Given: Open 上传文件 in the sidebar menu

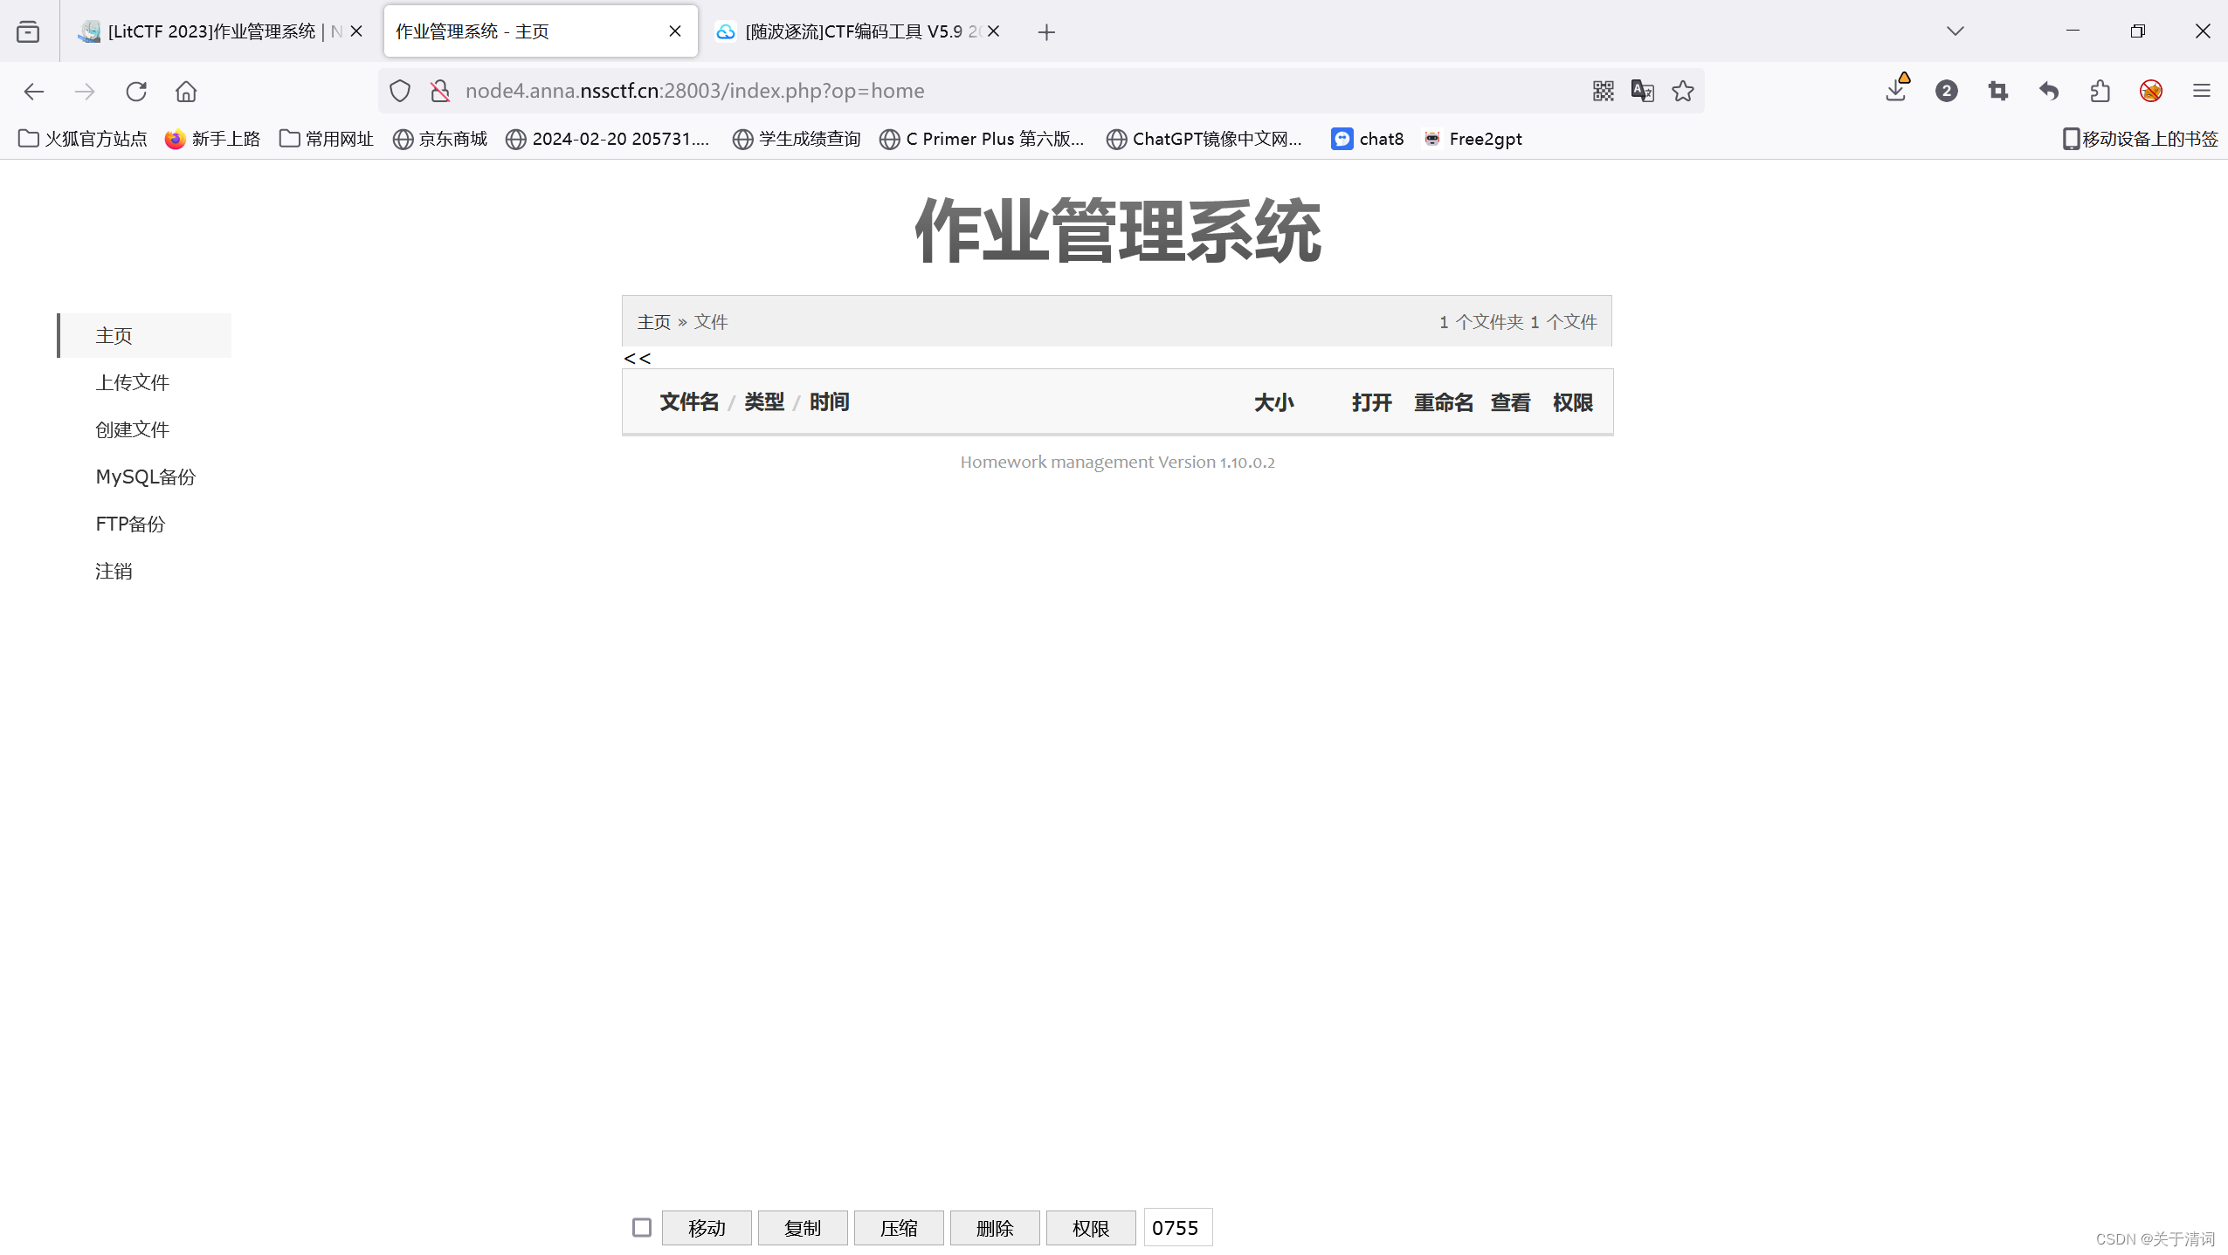Looking at the screenshot, I should click(x=132, y=382).
